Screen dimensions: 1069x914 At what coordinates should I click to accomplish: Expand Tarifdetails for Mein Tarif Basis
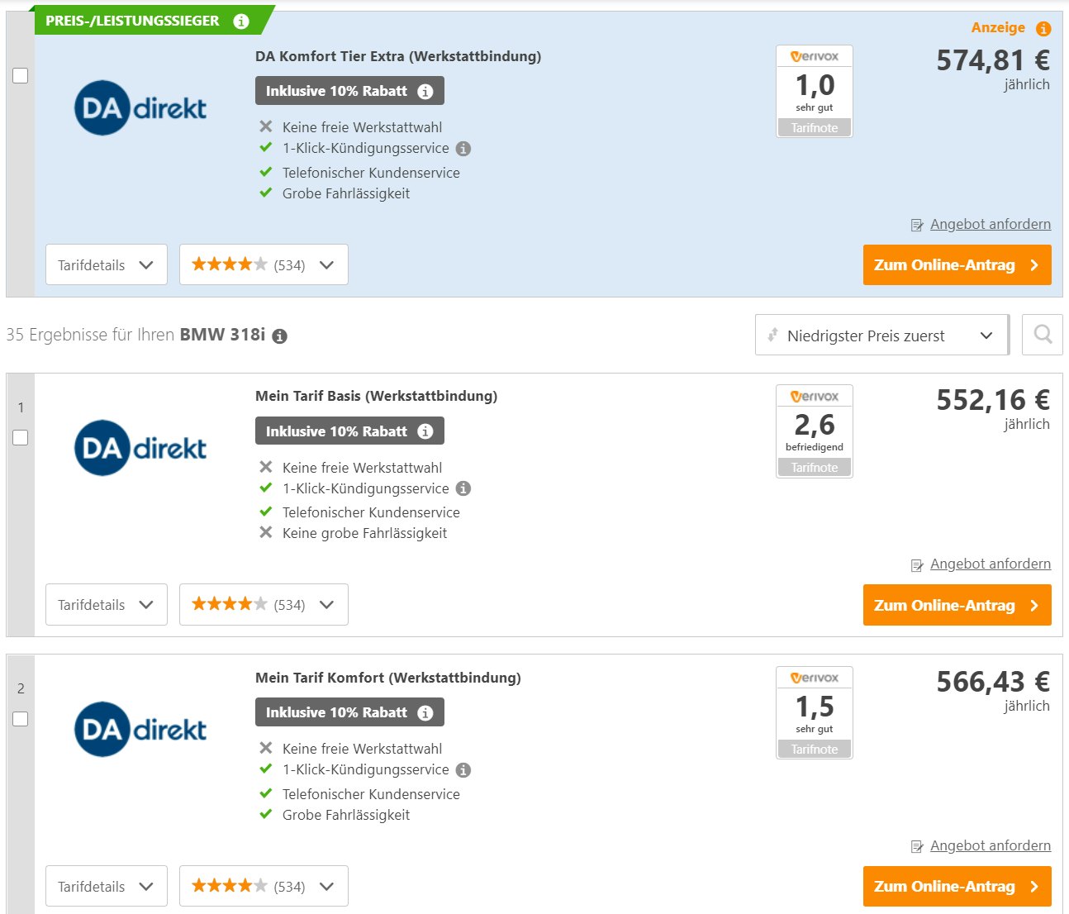[x=107, y=605]
